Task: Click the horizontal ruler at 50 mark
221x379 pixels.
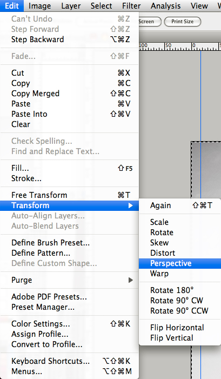Action: coord(169,46)
